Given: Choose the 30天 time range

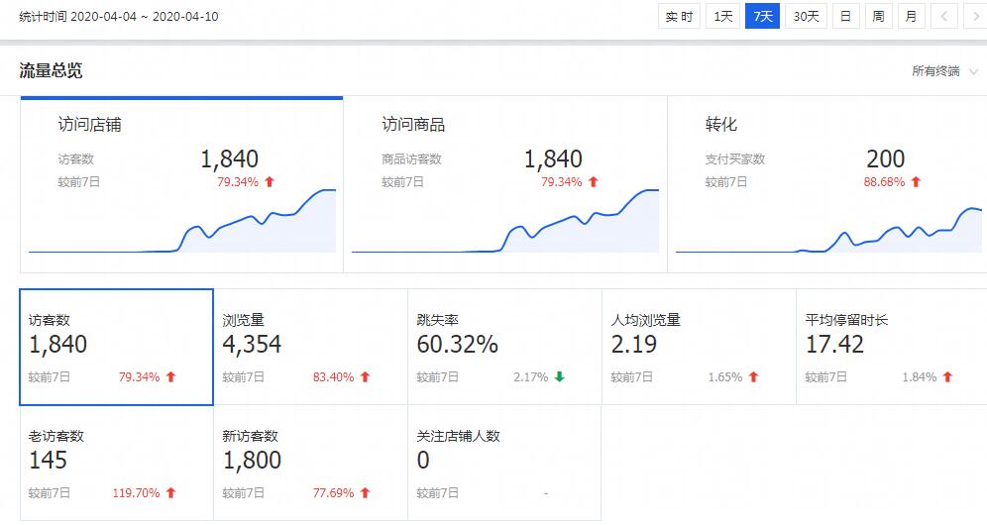Looking at the screenshot, I should (806, 17).
